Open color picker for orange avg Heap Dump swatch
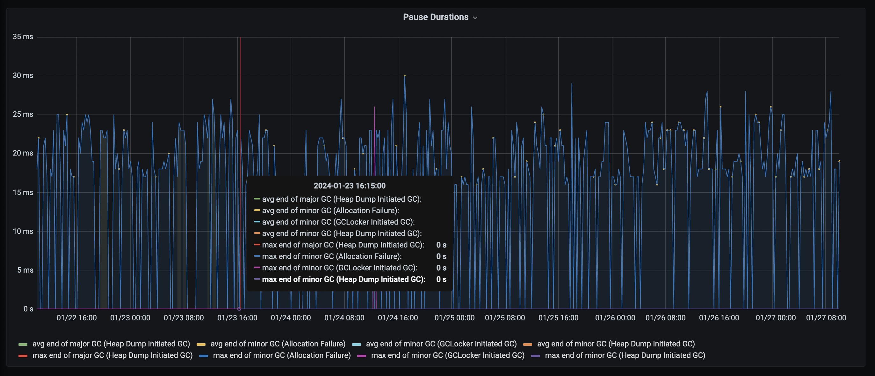875x376 pixels. tap(527, 345)
